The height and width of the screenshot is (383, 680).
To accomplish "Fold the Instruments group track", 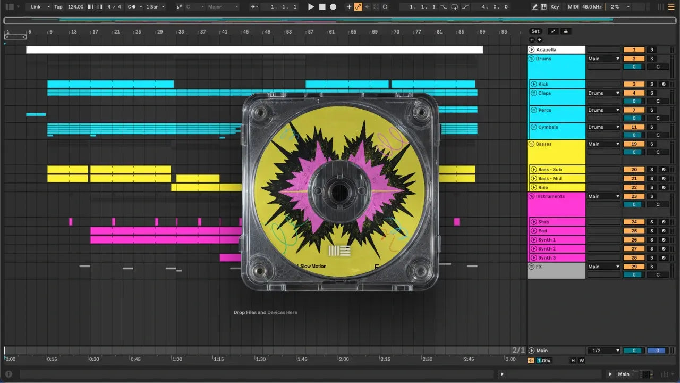I will tap(531, 196).
